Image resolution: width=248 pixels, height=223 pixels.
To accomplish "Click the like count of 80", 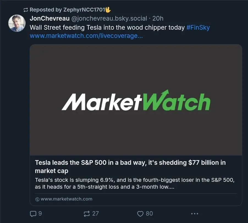I will click(149, 214).
